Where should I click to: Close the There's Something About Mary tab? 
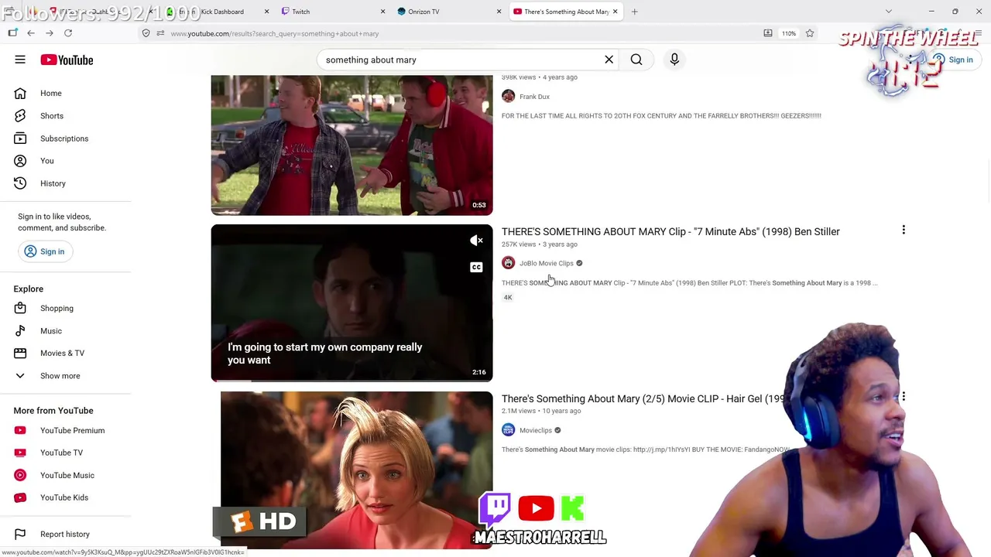[x=615, y=12]
